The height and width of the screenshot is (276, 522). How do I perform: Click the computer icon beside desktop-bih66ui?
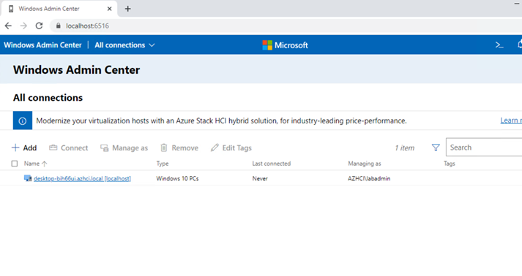click(28, 178)
